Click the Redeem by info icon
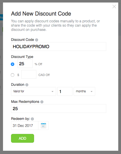Viewport: 121px width, 154px height. click(32, 119)
